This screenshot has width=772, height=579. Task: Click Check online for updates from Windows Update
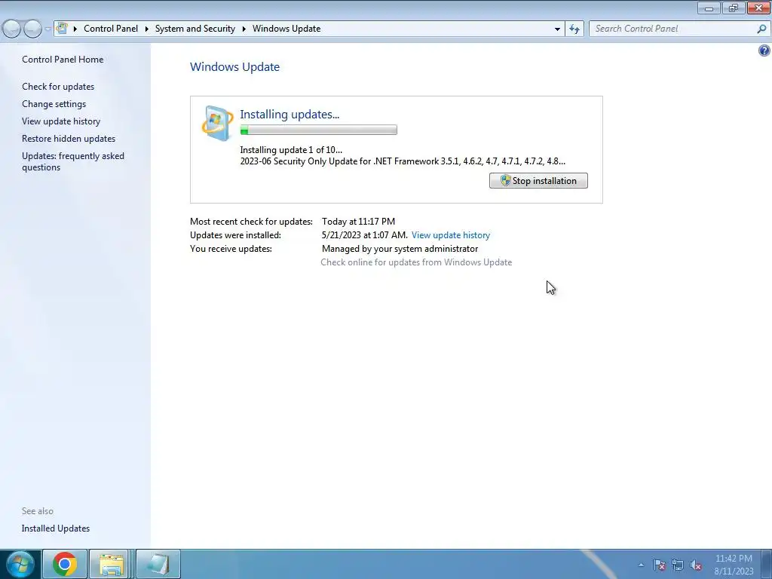[416, 262]
